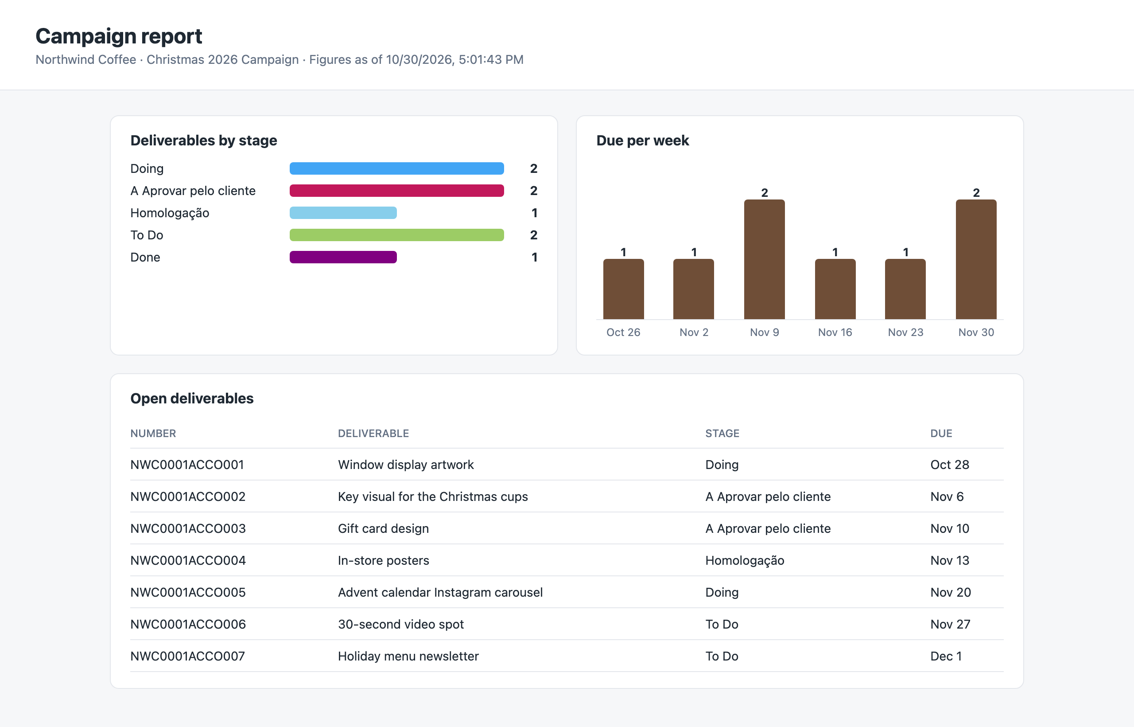The width and height of the screenshot is (1134, 727).
Task: Click In-store posters deliverable
Action: [x=383, y=560]
